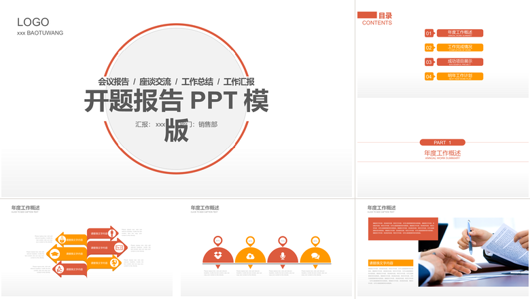The width and height of the screenshot is (530, 299).
Task: Select the ABC letters icon
Action: (x=60, y=269)
